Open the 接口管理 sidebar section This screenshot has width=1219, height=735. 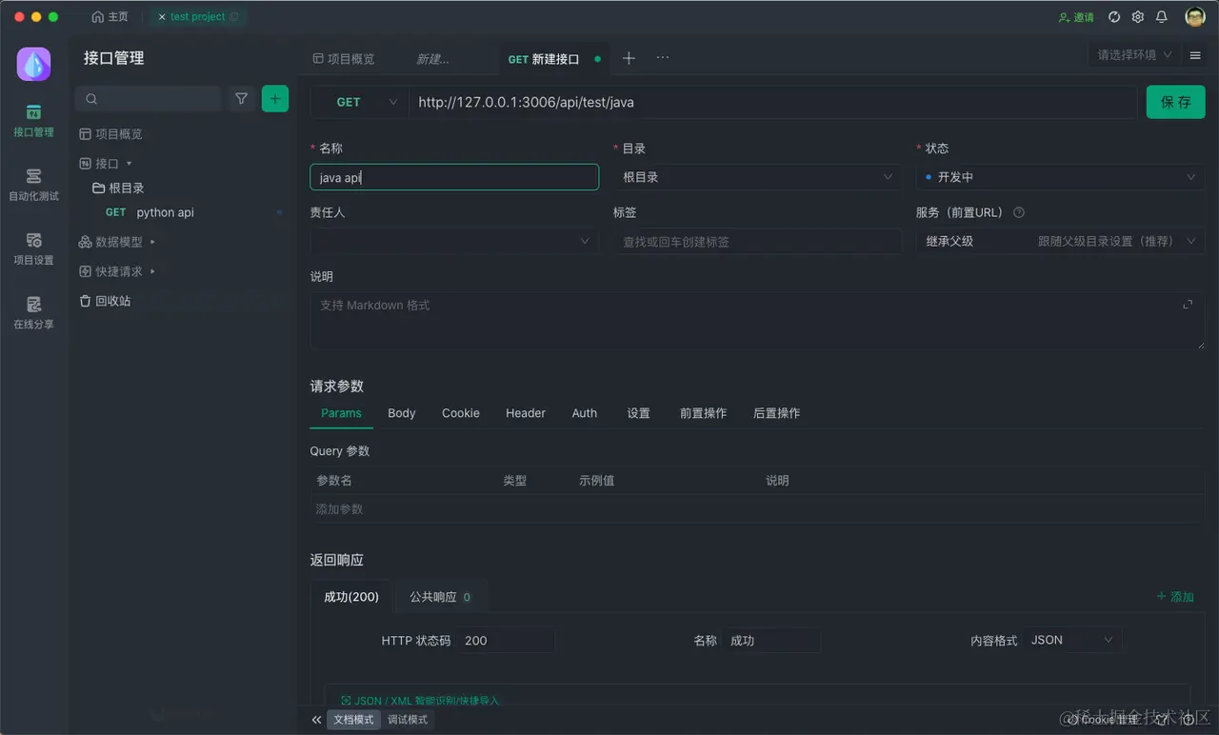click(33, 121)
